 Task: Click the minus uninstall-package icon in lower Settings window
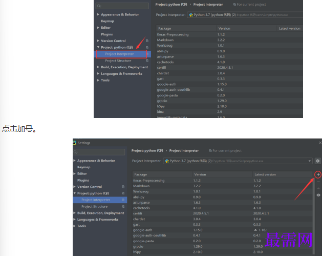coord(318,181)
